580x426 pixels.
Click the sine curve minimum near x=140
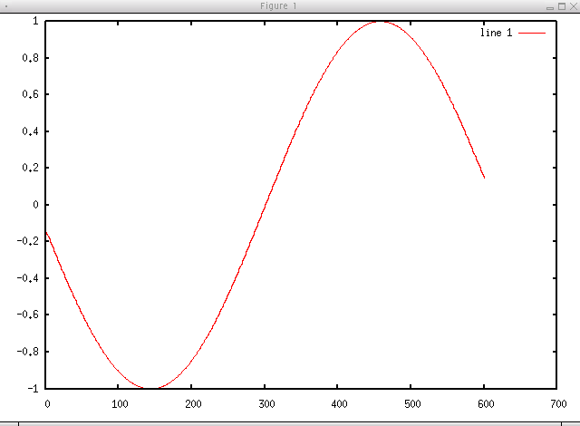[151, 388]
